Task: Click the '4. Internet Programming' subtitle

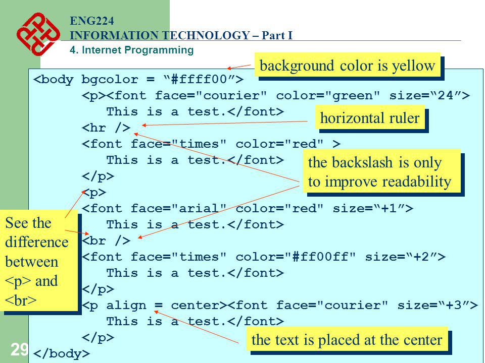Action: click(132, 50)
